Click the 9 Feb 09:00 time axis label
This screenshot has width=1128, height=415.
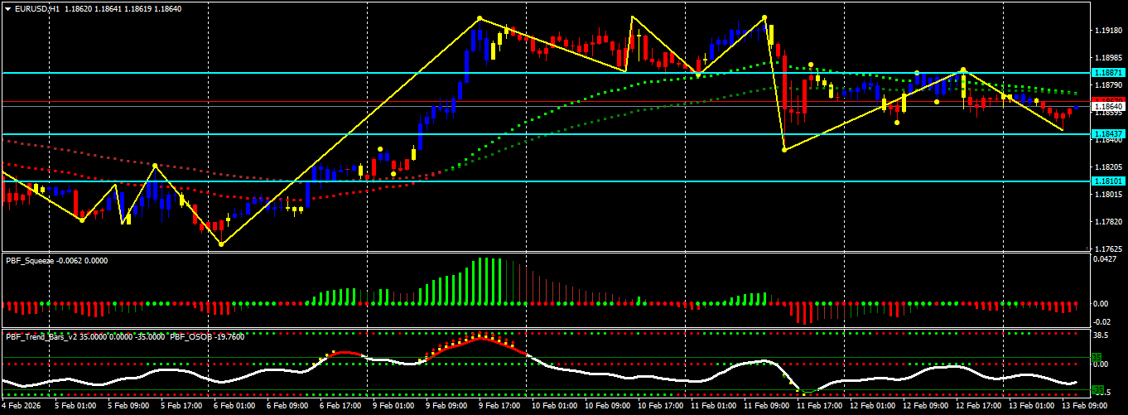445,407
